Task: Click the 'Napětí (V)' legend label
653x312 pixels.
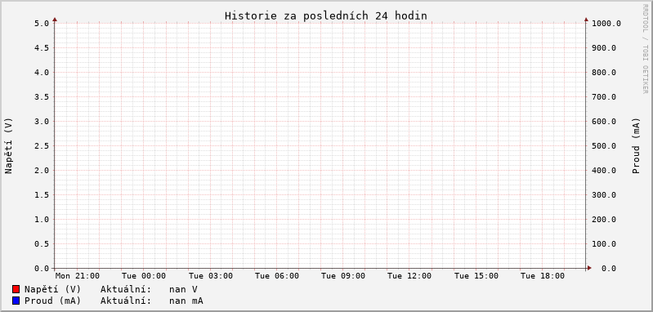Action: 52,289
